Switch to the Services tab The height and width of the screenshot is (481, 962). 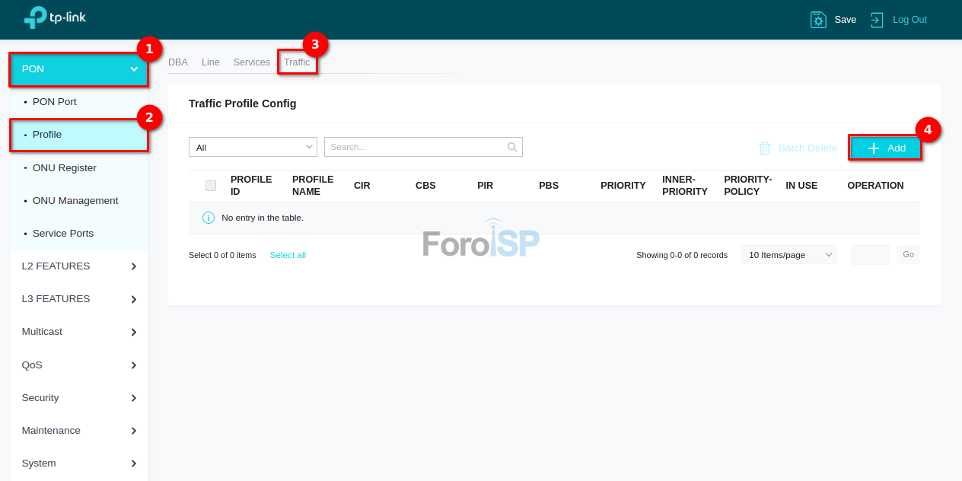pyautogui.click(x=251, y=62)
